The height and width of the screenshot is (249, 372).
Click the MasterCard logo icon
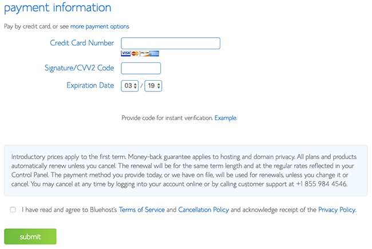click(x=135, y=53)
